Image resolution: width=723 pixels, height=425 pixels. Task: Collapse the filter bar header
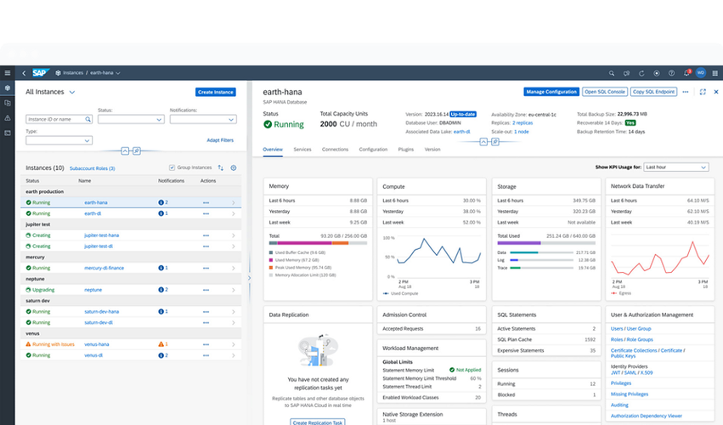pyautogui.click(x=125, y=151)
